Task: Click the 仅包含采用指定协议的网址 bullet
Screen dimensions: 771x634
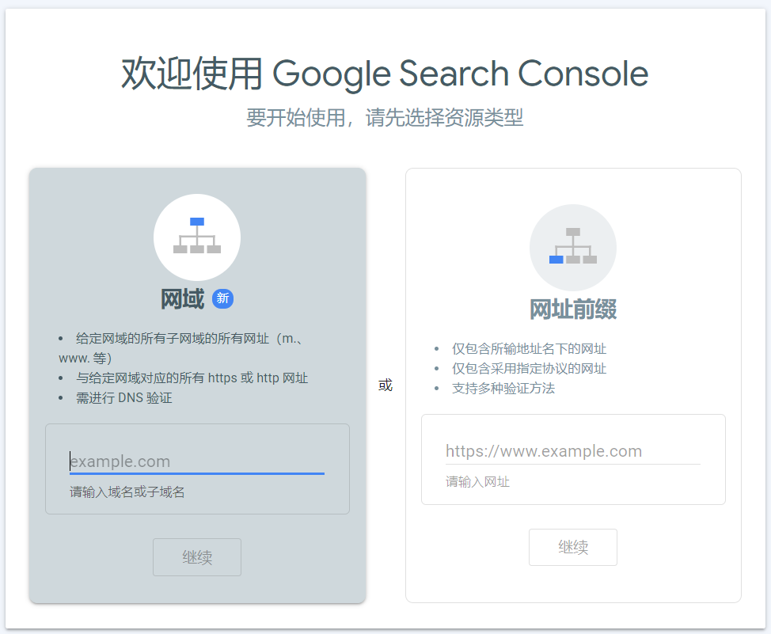Action: [529, 368]
